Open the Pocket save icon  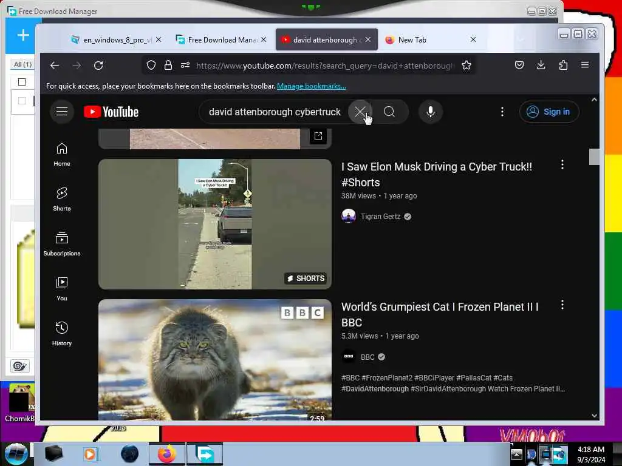coord(519,65)
